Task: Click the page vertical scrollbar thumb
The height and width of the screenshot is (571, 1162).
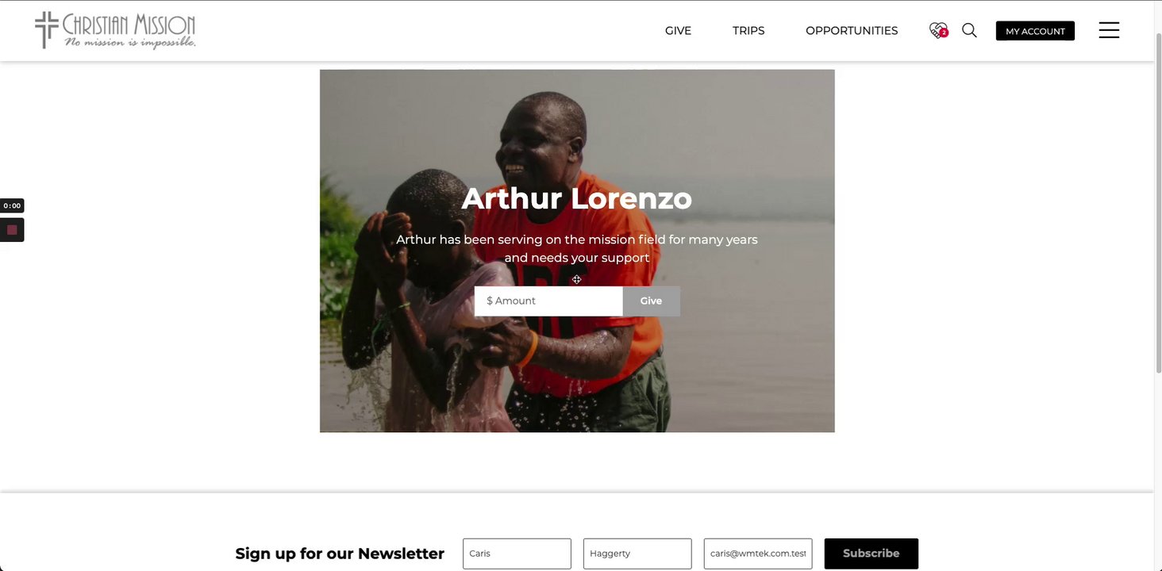Action: coord(1158,202)
